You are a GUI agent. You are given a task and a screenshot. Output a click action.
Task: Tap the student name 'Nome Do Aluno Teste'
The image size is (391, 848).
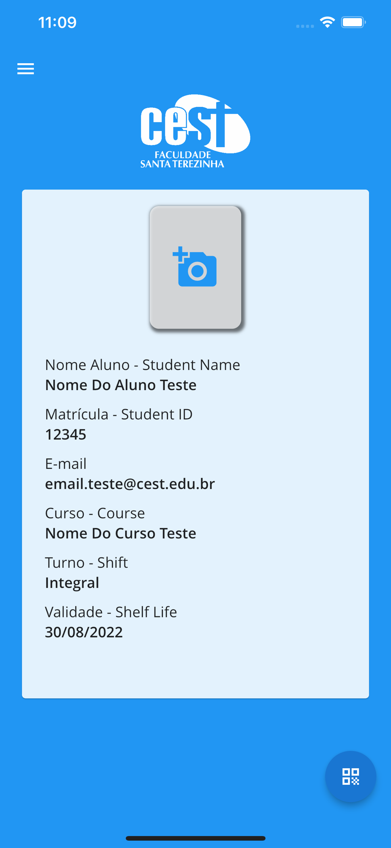pos(121,385)
